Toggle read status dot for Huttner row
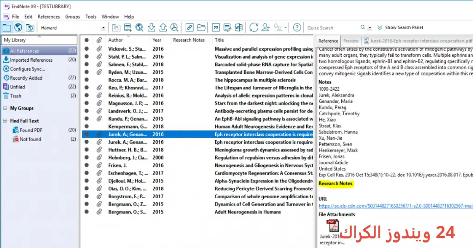This screenshot has height=248, width=473. (86, 150)
